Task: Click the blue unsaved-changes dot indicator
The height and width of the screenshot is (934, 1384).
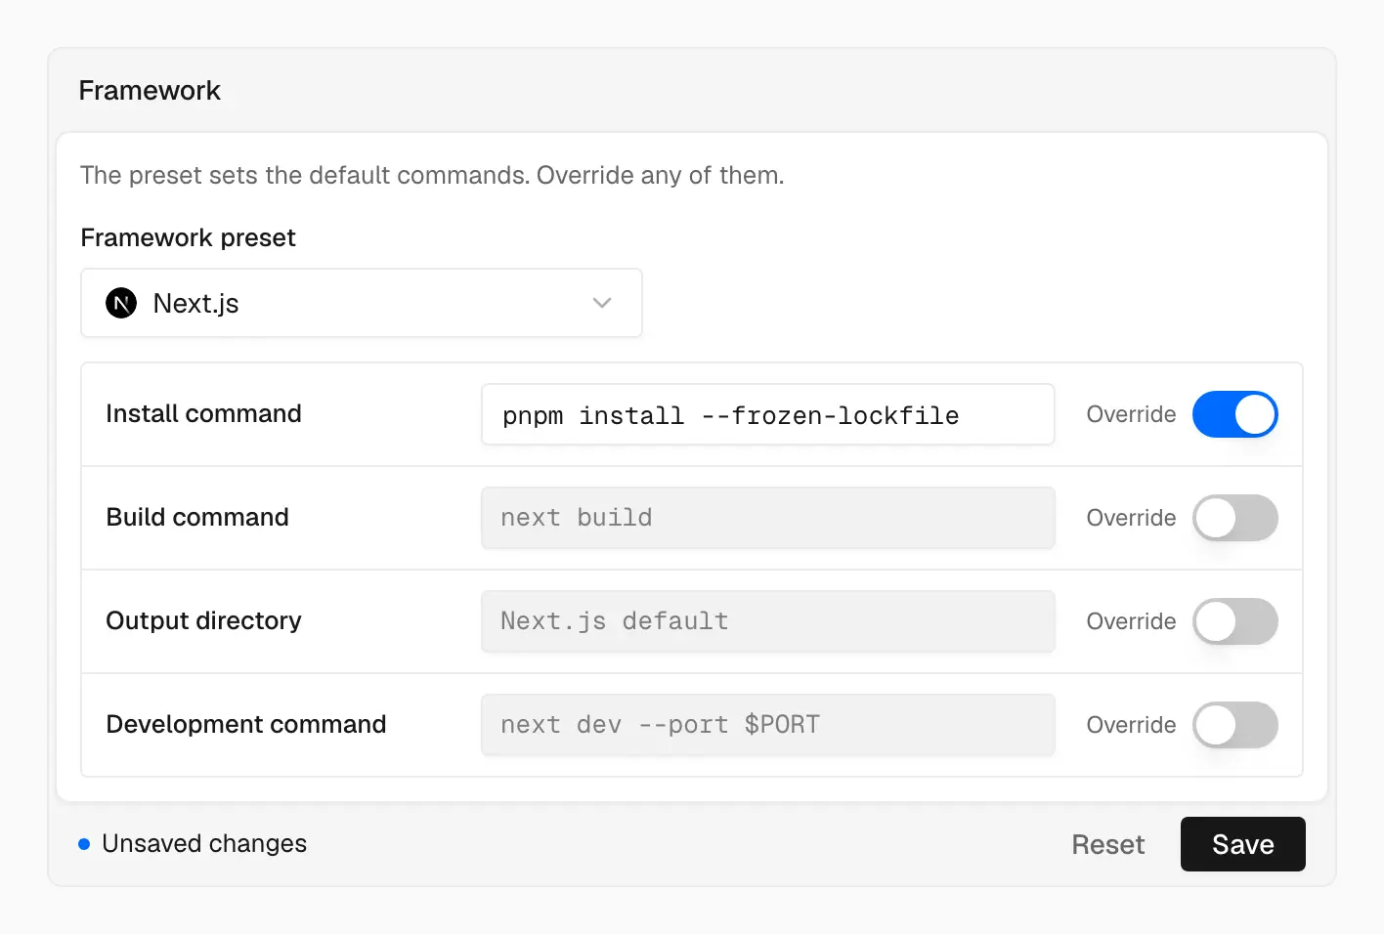Action: tap(84, 844)
